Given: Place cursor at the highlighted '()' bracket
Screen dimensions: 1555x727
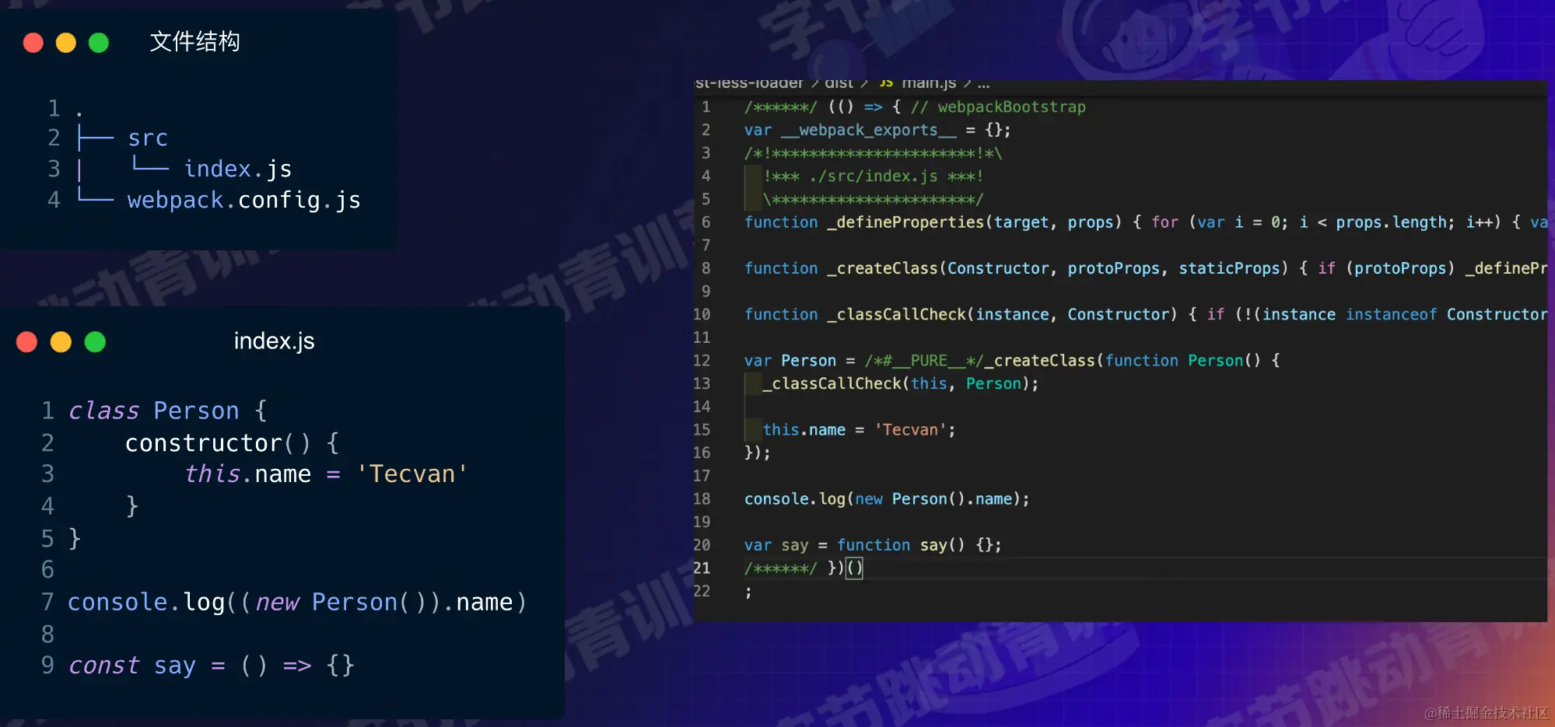Looking at the screenshot, I should click(x=854, y=568).
